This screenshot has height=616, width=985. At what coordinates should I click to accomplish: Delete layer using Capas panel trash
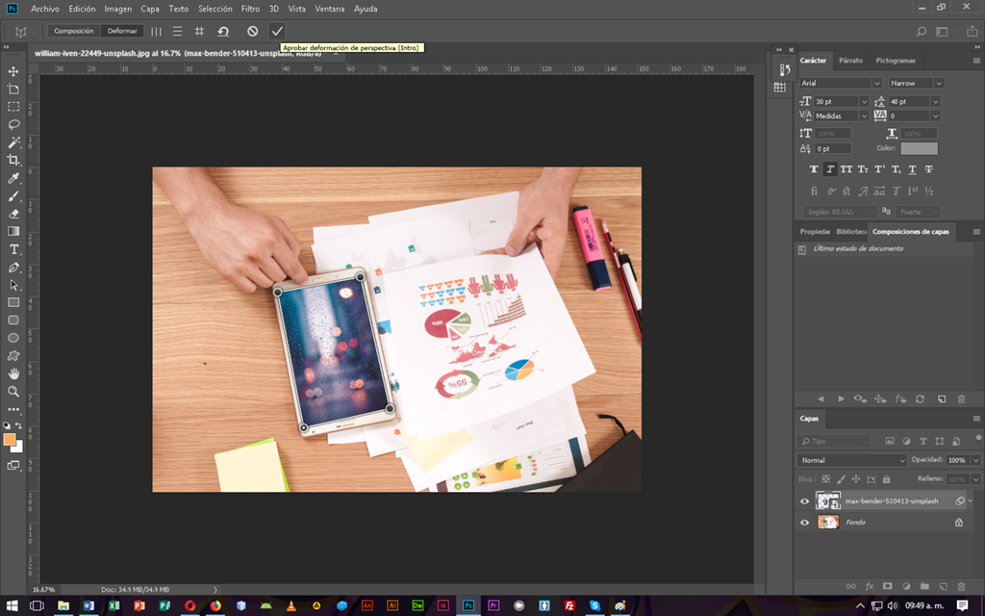click(961, 586)
